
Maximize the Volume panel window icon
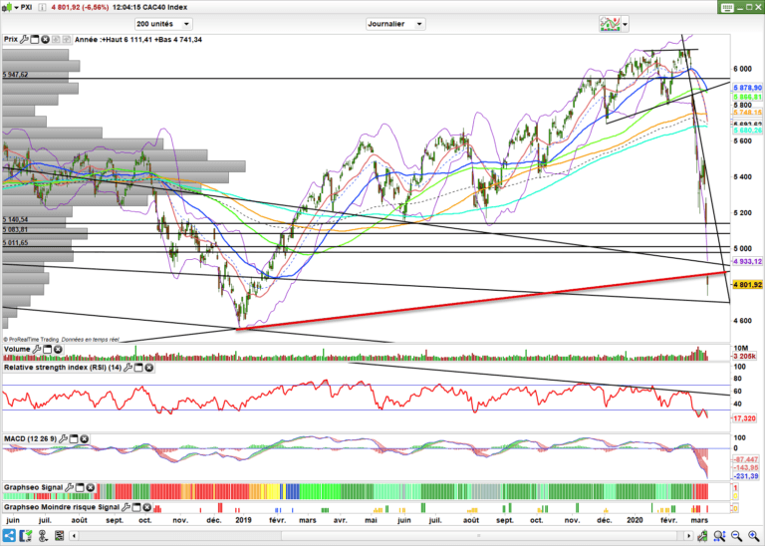point(49,350)
